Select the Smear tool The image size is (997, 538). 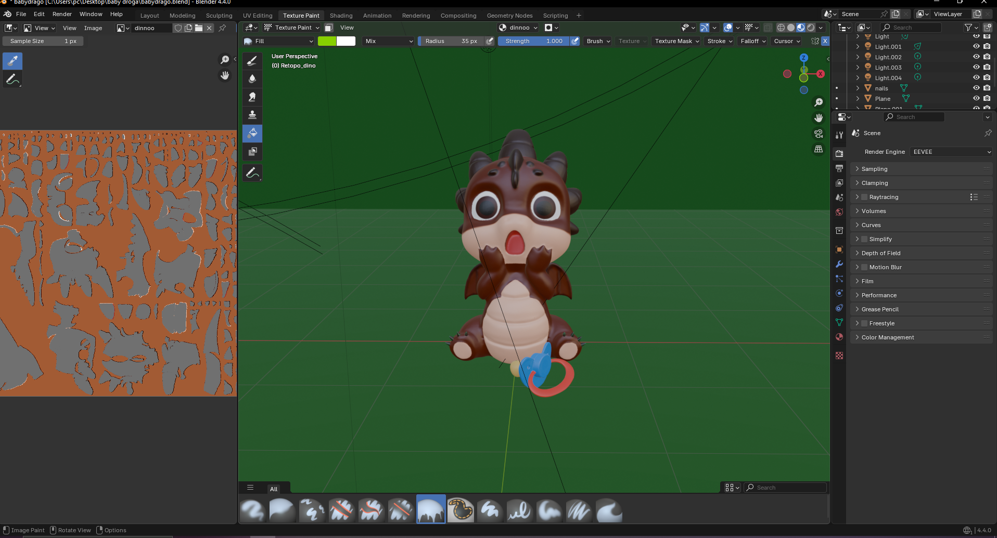tap(252, 97)
